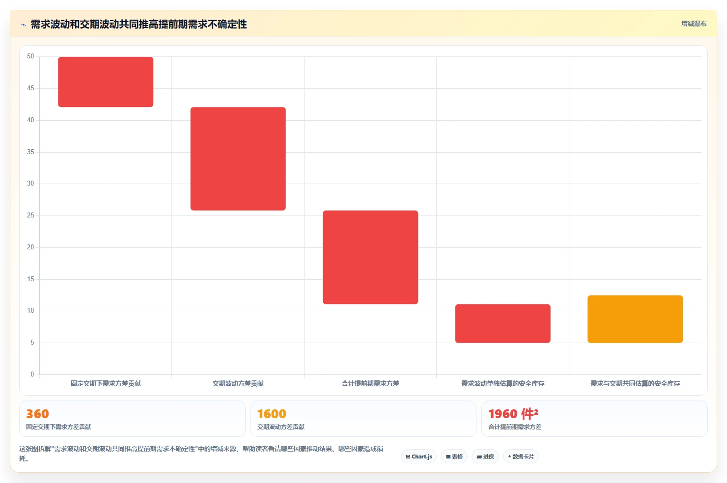Select the 固定交期下需求方差贡献 red bar

coord(106,82)
